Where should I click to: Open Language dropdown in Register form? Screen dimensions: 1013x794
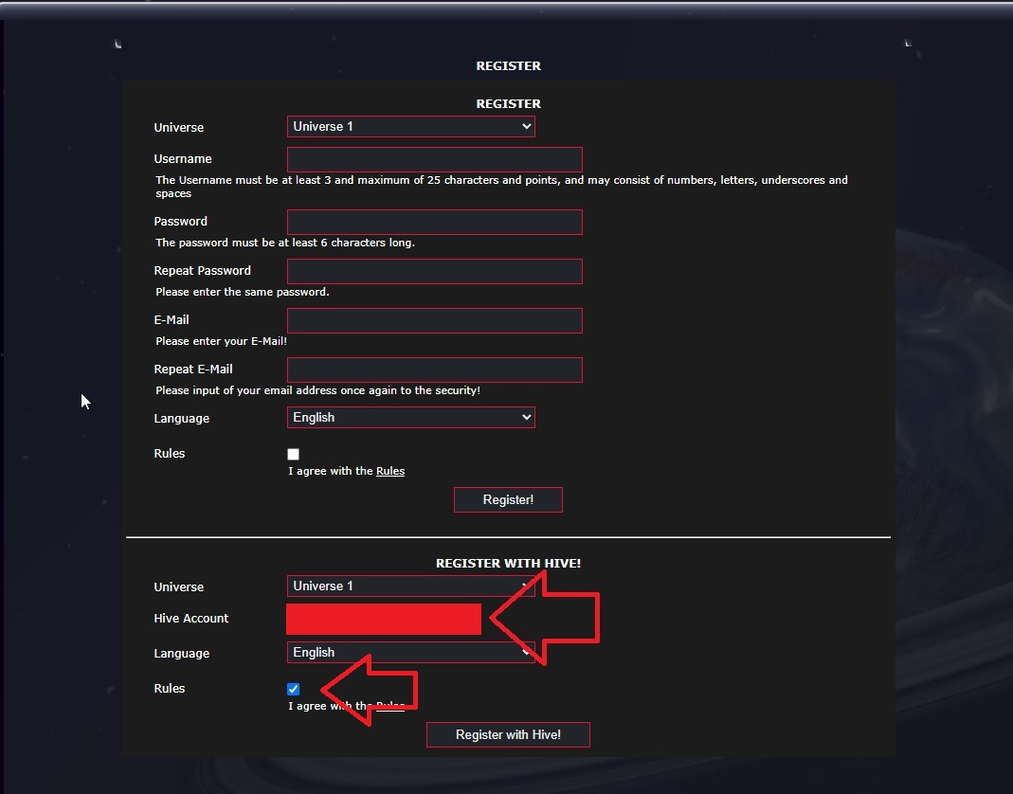[411, 417]
